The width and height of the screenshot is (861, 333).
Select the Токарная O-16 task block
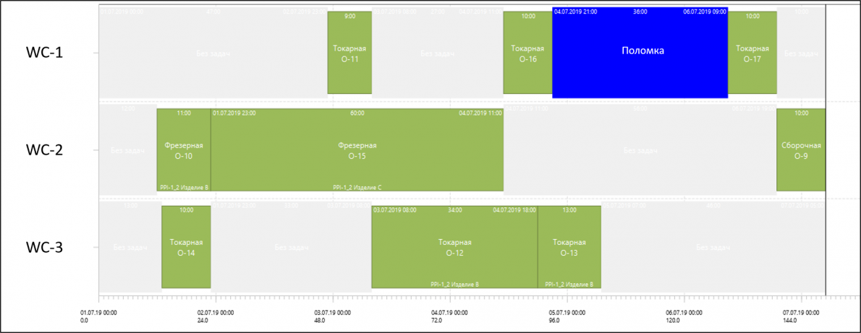[x=527, y=53]
